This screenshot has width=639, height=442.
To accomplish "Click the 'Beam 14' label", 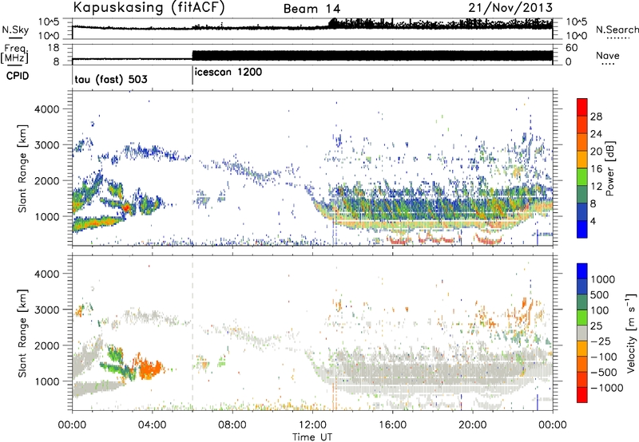I will click(x=312, y=9).
